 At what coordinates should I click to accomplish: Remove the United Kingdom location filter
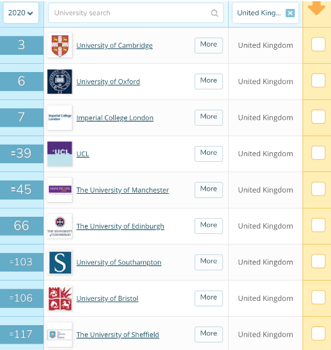coord(290,13)
